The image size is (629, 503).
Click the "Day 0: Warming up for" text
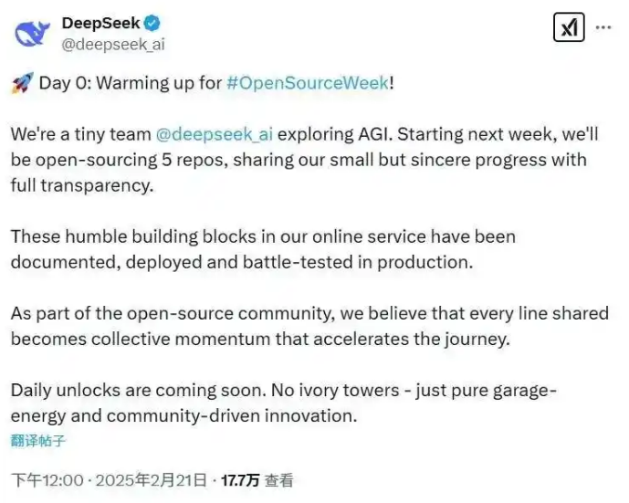[131, 83]
